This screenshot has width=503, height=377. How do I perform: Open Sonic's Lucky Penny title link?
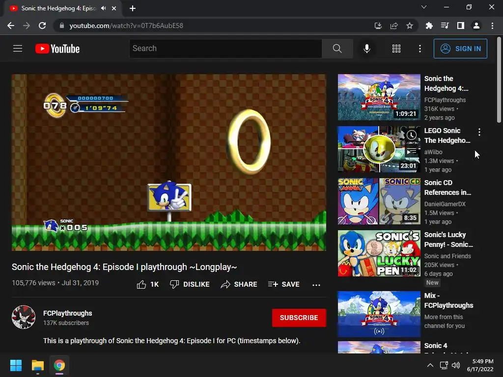click(x=448, y=240)
